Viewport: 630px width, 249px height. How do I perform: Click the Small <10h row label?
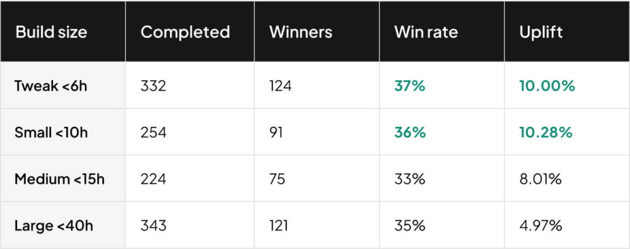pyautogui.click(x=52, y=132)
